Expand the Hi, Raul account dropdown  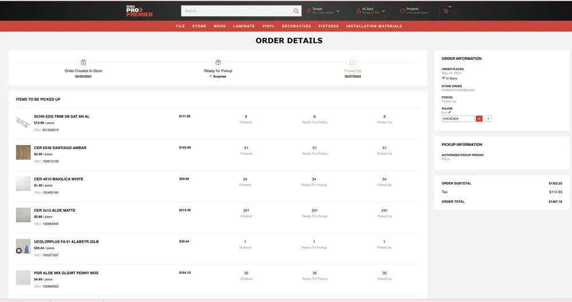[x=383, y=11]
